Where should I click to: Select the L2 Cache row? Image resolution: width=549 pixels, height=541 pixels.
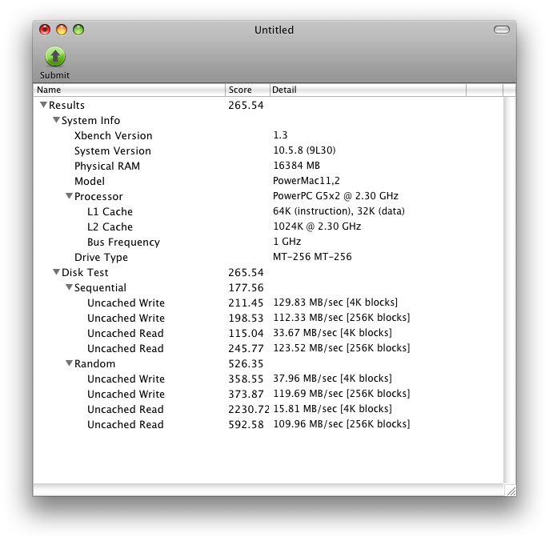click(269, 226)
